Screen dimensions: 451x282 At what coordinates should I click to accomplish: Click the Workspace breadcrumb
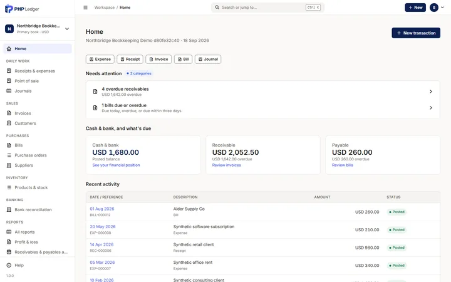pyautogui.click(x=105, y=8)
